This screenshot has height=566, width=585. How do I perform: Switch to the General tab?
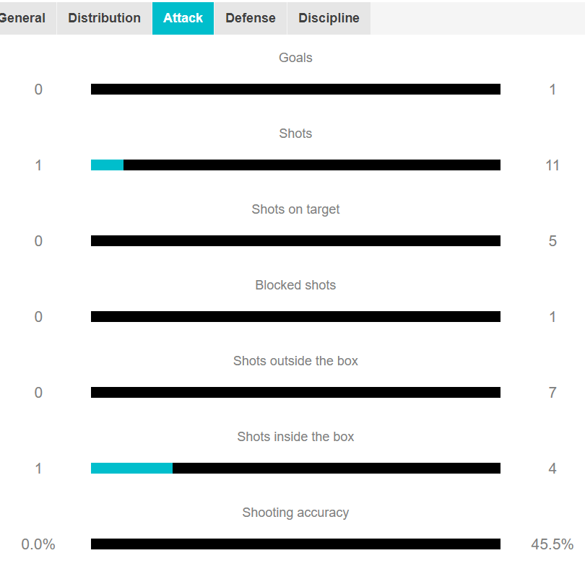click(23, 18)
